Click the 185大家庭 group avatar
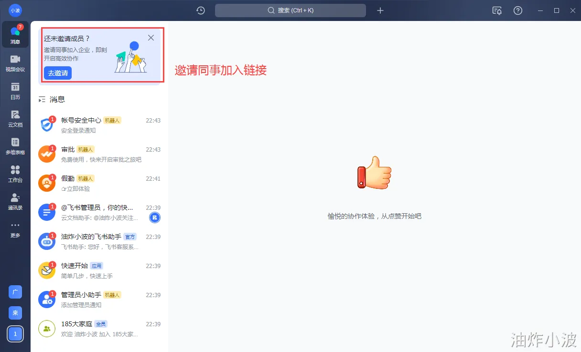The image size is (581, 352). tap(47, 329)
